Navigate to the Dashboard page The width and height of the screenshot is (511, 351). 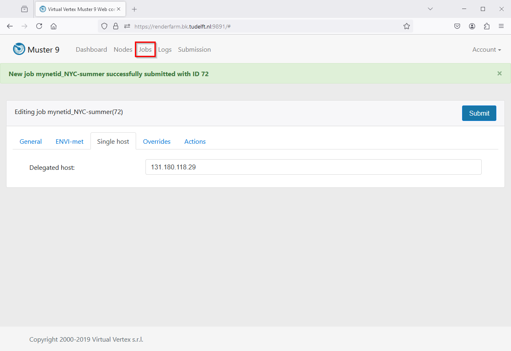[x=91, y=50]
